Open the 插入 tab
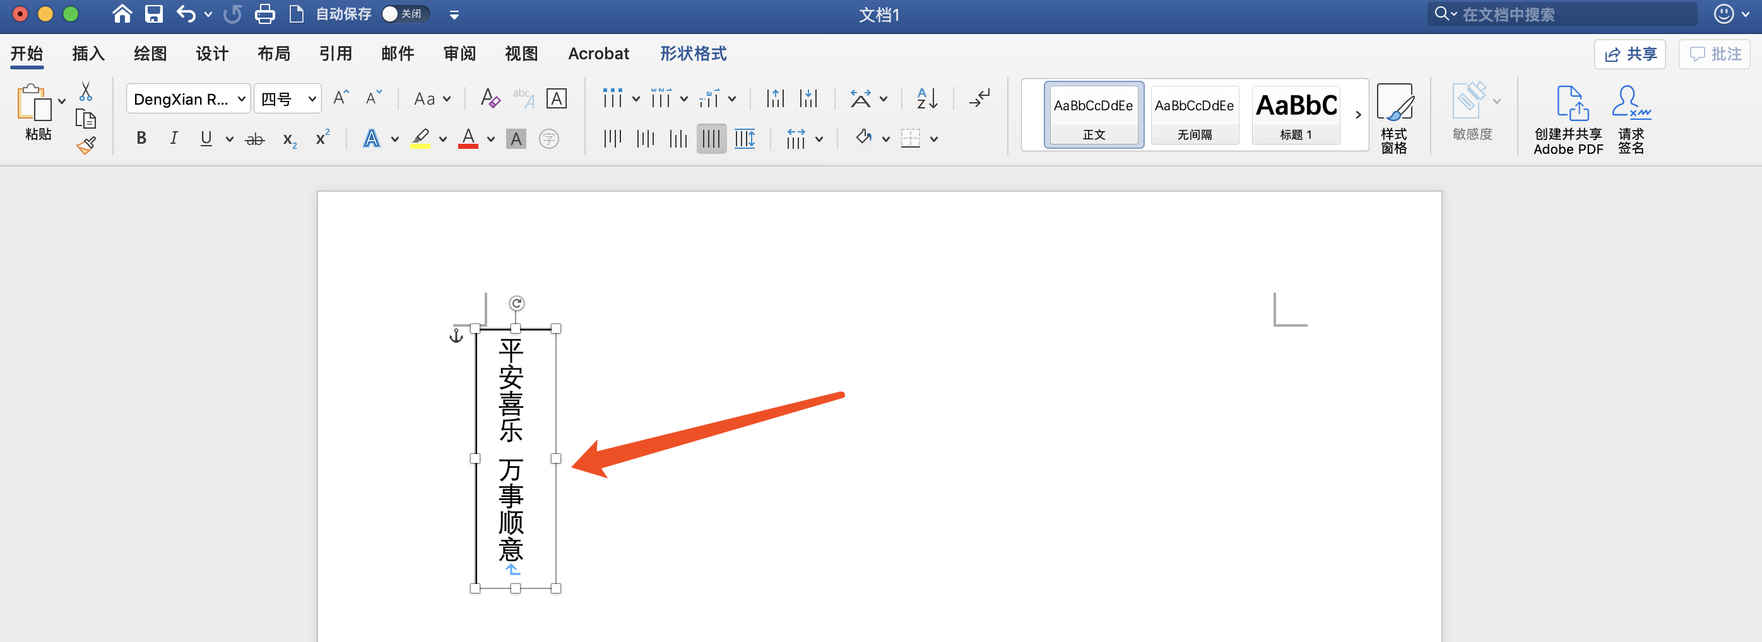1762x642 pixels. (x=88, y=54)
